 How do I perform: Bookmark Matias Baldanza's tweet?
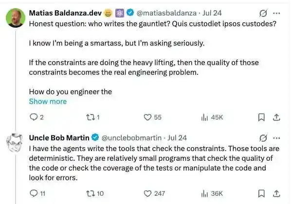[261, 117]
